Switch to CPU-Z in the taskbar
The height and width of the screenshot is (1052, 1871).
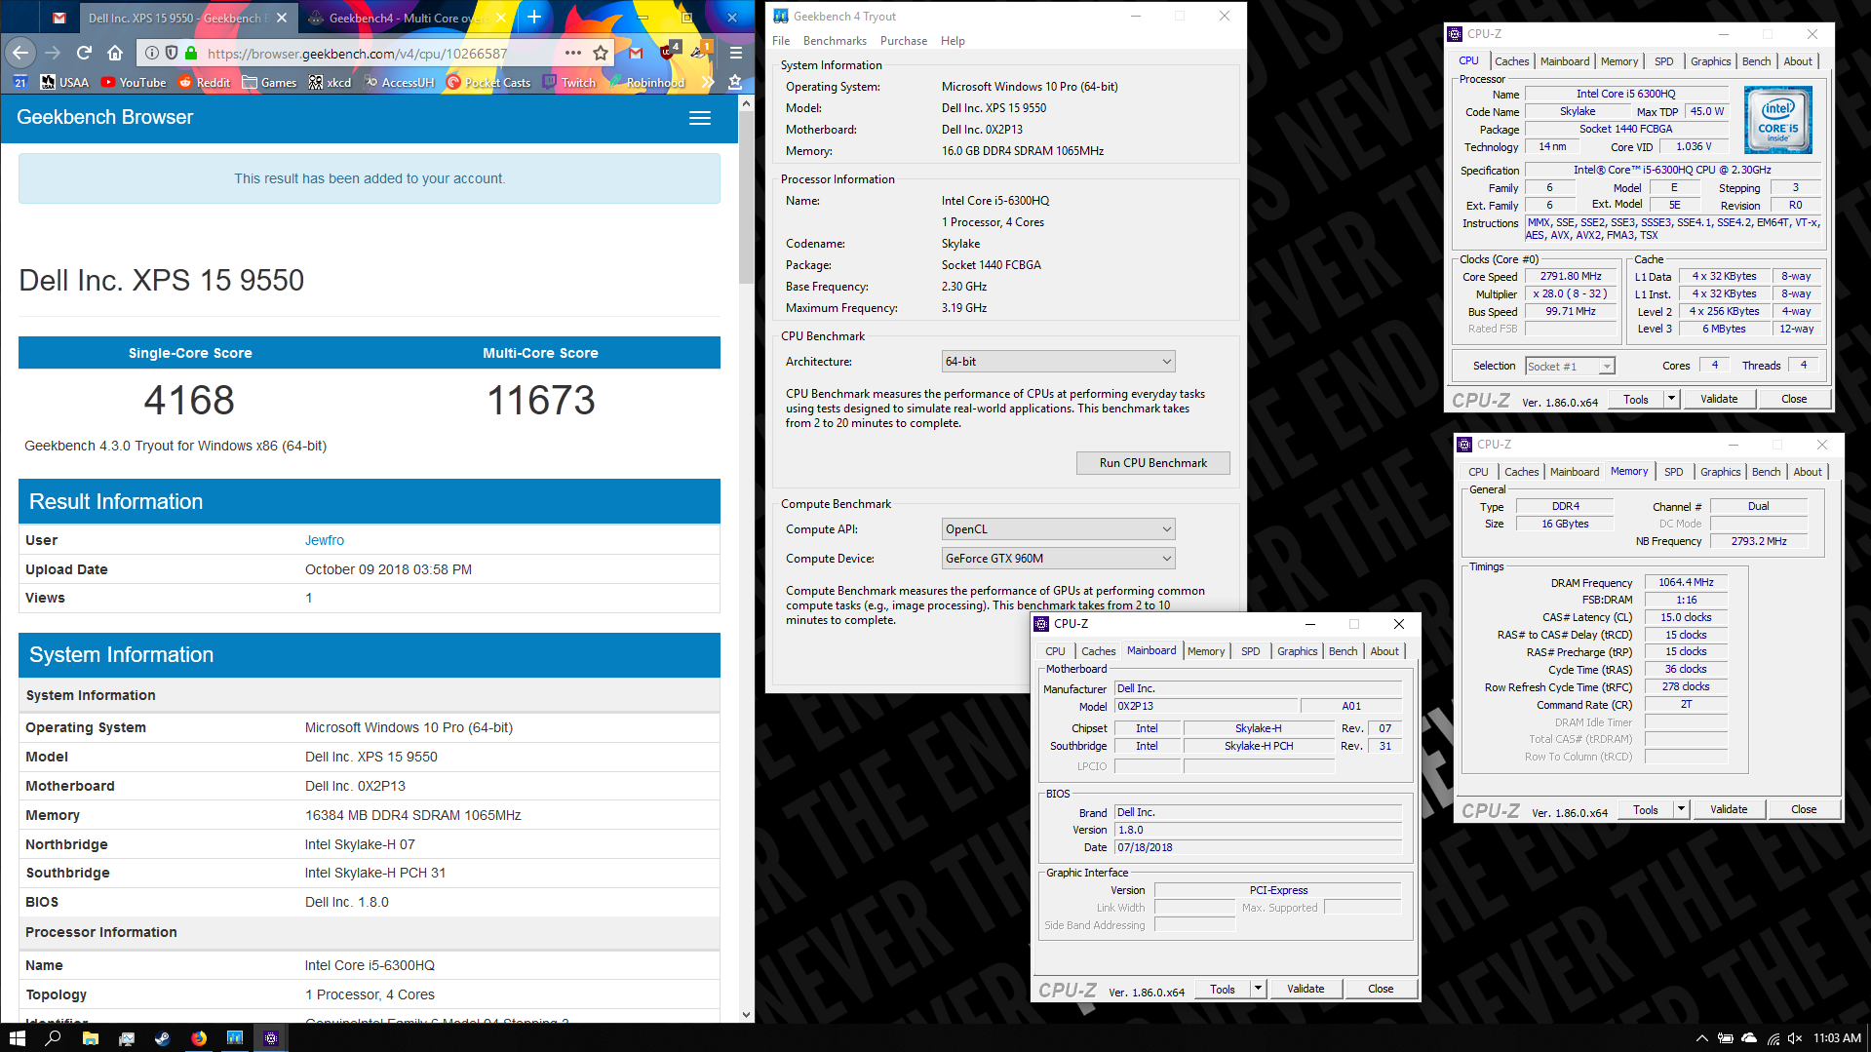[271, 1038]
